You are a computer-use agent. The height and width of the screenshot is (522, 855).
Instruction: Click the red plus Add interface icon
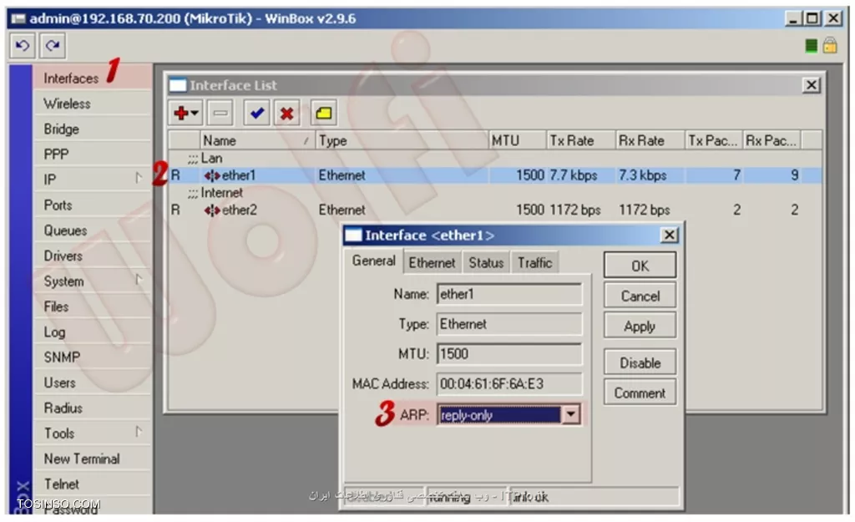[x=185, y=113]
